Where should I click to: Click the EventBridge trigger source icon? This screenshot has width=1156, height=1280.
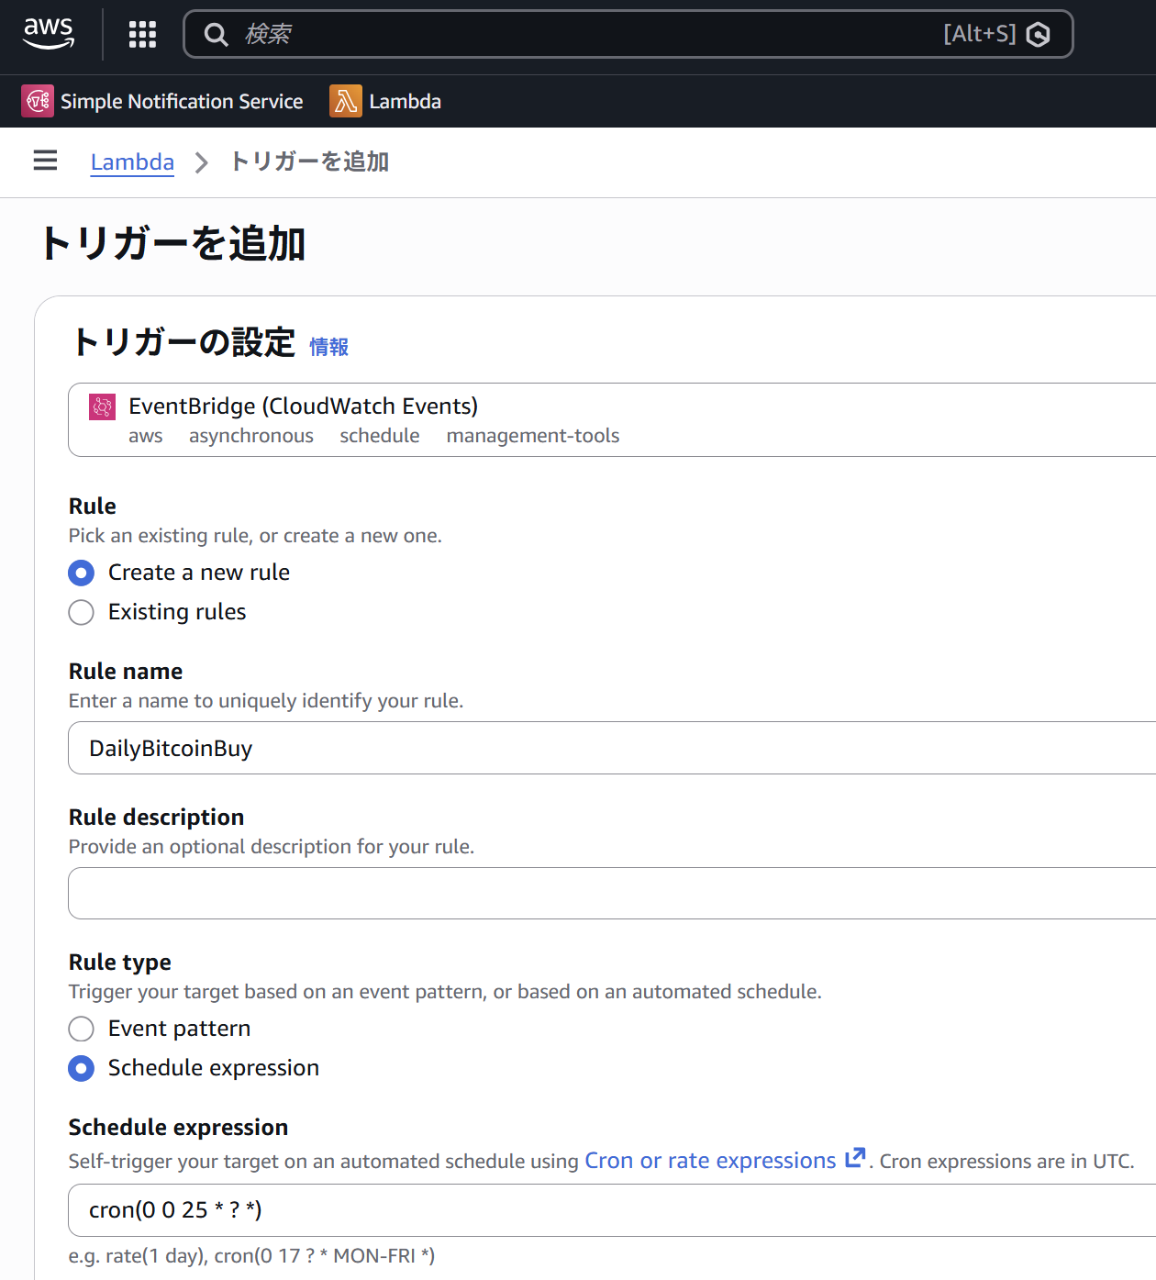click(x=102, y=406)
